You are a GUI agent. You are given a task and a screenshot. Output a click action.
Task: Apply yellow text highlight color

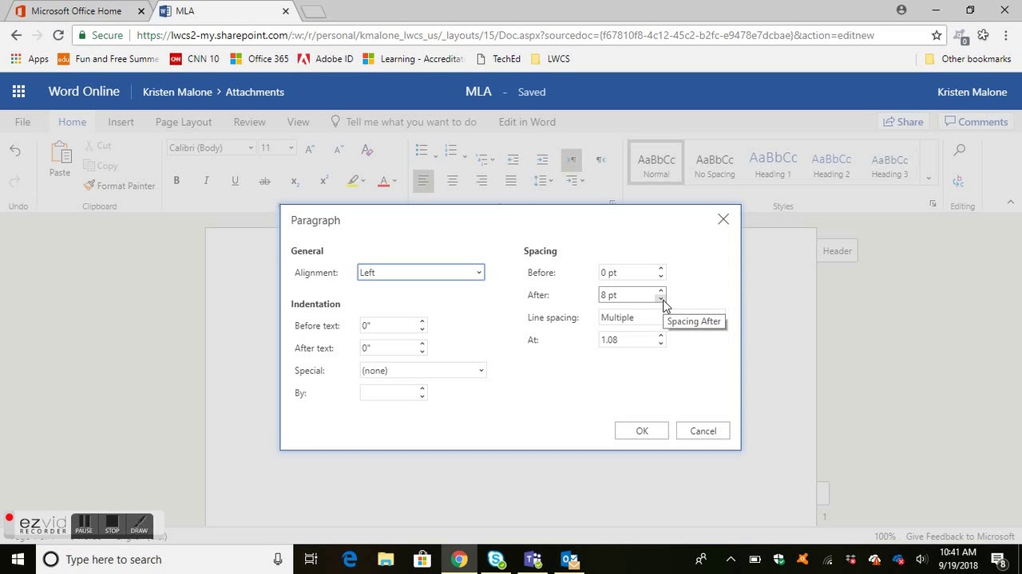tap(352, 181)
